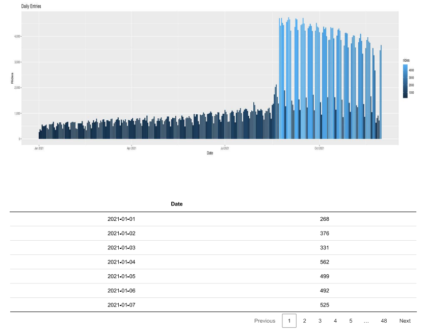Click the rides value 492
Screen dimensions: 425x335
325,291
